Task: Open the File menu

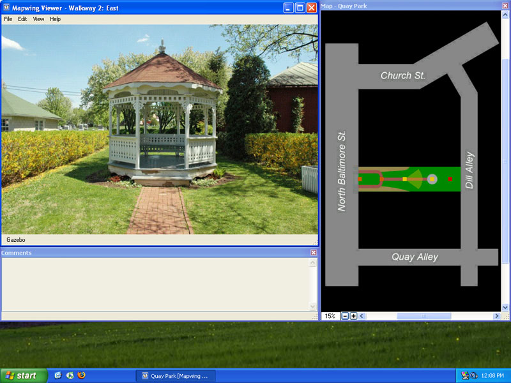Action: pos(8,19)
